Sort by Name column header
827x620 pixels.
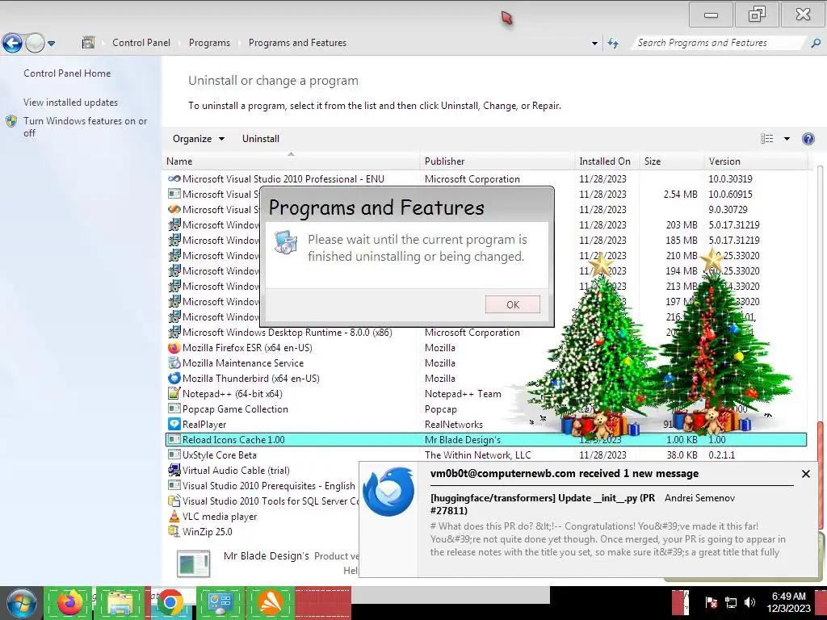coord(292,161)
